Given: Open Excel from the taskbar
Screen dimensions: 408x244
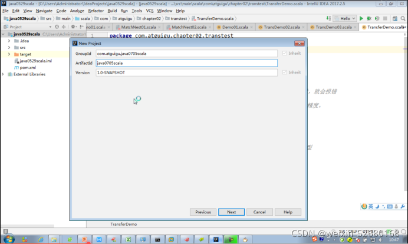Looking at the screenshot, I should [128, 239].
